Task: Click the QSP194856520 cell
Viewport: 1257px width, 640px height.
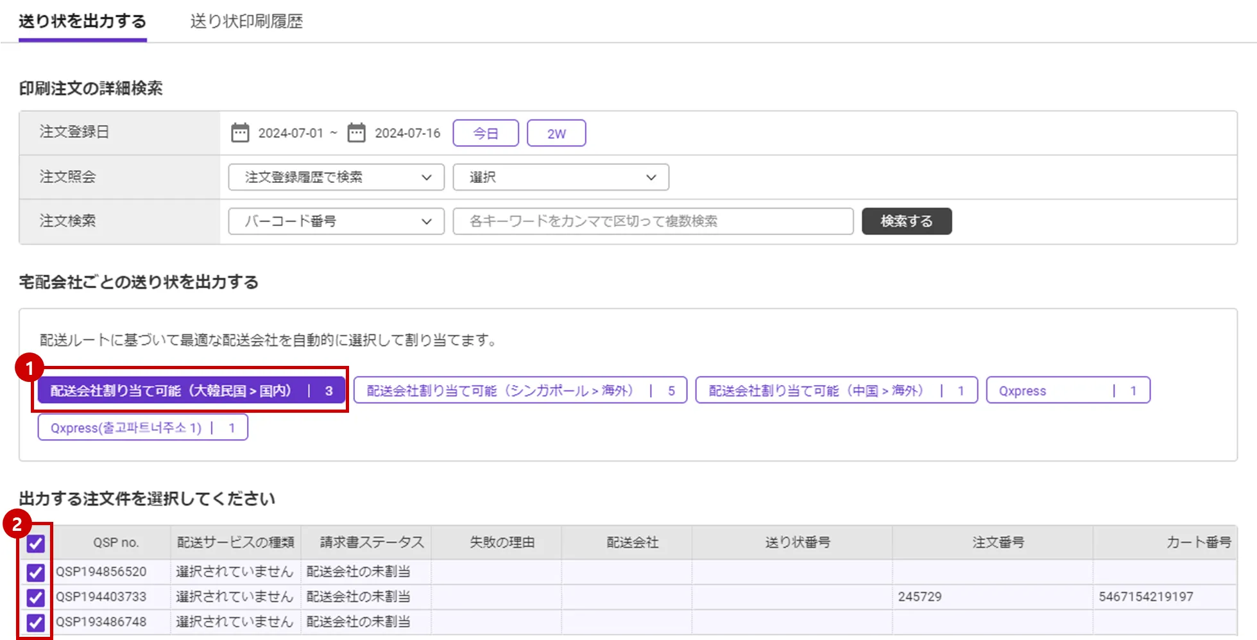Action: (x=101, y=571)
